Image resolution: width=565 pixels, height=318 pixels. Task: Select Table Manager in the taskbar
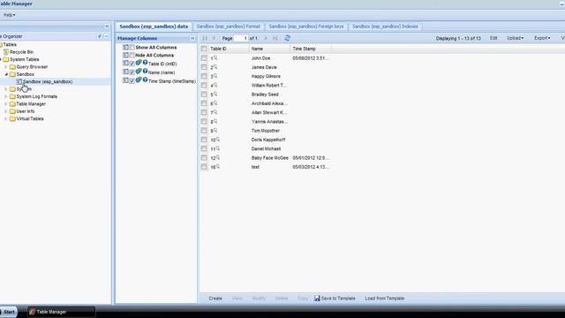tap(62, 312)
